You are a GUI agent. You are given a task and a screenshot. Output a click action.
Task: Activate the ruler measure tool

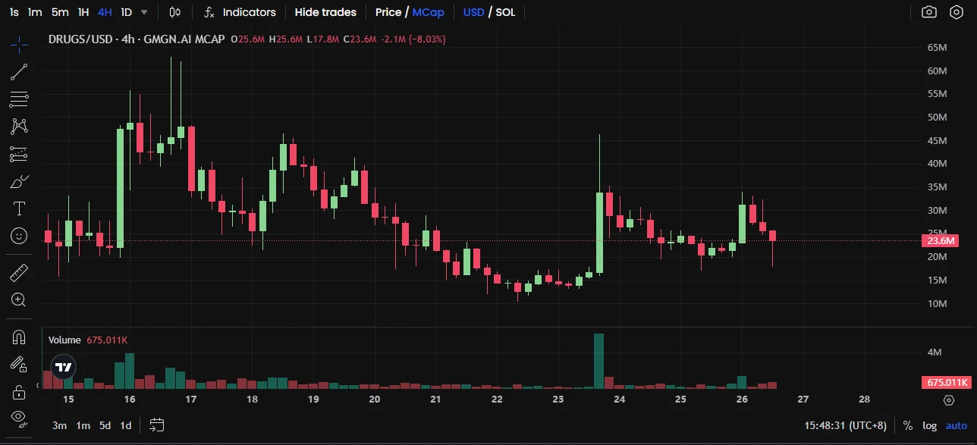19,272
